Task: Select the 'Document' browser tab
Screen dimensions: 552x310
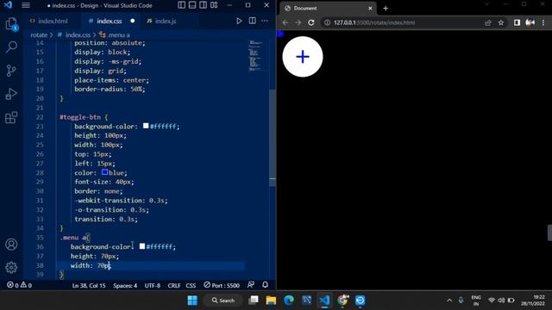Action: coord(328,8)
